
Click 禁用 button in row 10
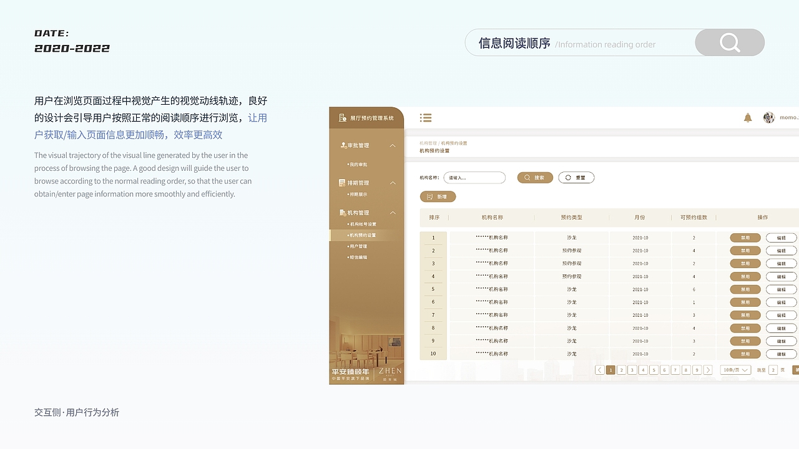(x=745, y=354)
